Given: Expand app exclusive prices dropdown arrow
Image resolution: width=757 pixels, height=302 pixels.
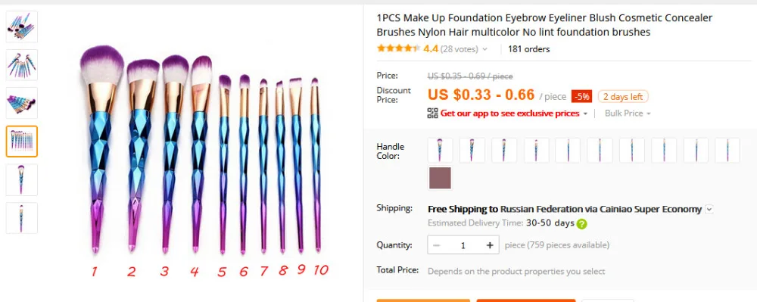Looking at the screenshot, I should 586,114.
